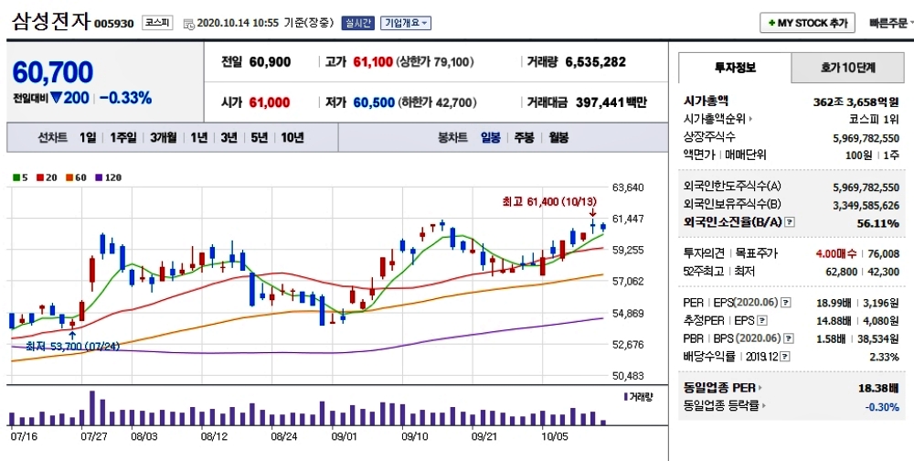Click the 09/10 date label on chart axis
Viewport: 914px width, 461px height.
(x=415, y=436)
